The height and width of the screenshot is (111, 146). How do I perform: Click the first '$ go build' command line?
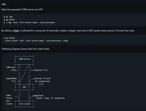click(x=9, y=20)
